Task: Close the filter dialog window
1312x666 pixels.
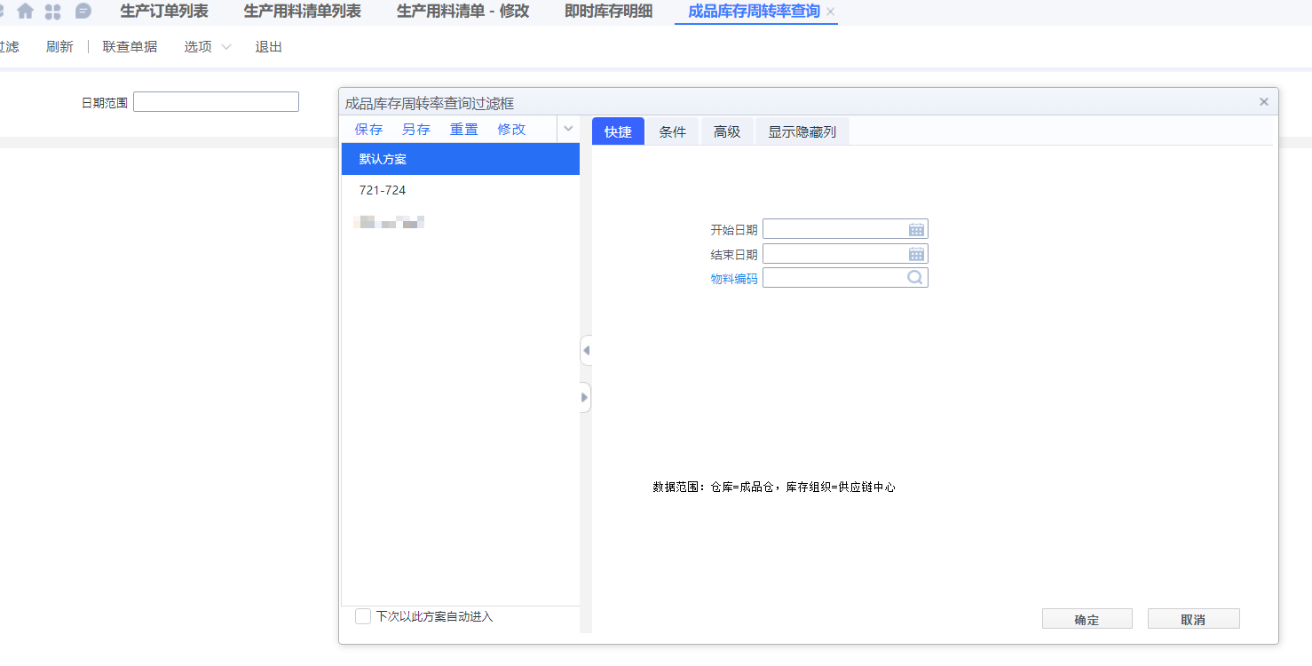Action: coord(1264,102)
